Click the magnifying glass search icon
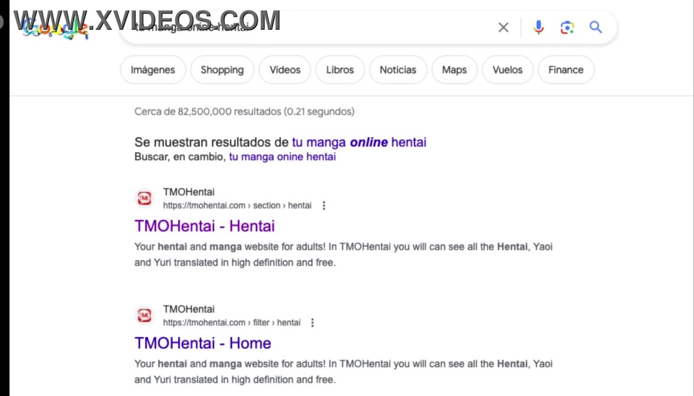Image resolution: width=694 pixels, height=396 pixels. (596, 28)
